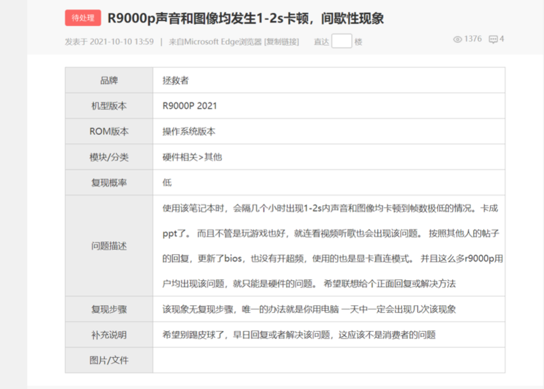Click the 来自Microsoft Edge浏览器 source text

click(215, 42)
